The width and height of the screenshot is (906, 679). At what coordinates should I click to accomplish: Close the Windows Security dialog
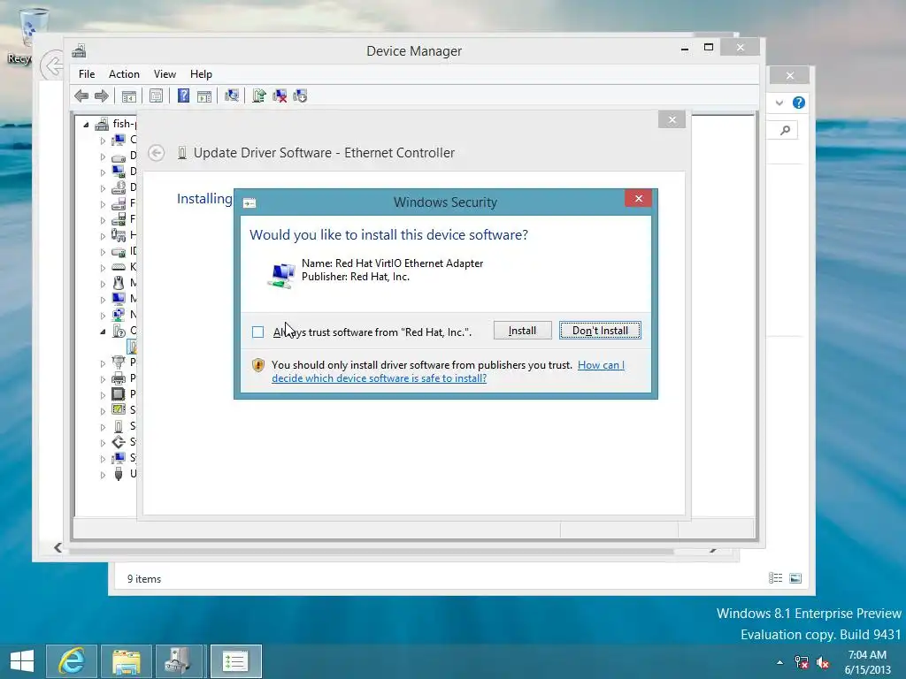click(639, 199)
